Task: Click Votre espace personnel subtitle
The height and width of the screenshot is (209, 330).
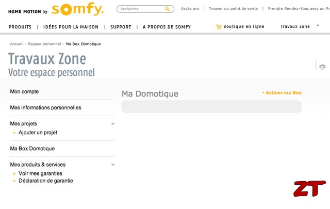Action: coord(52,72)
